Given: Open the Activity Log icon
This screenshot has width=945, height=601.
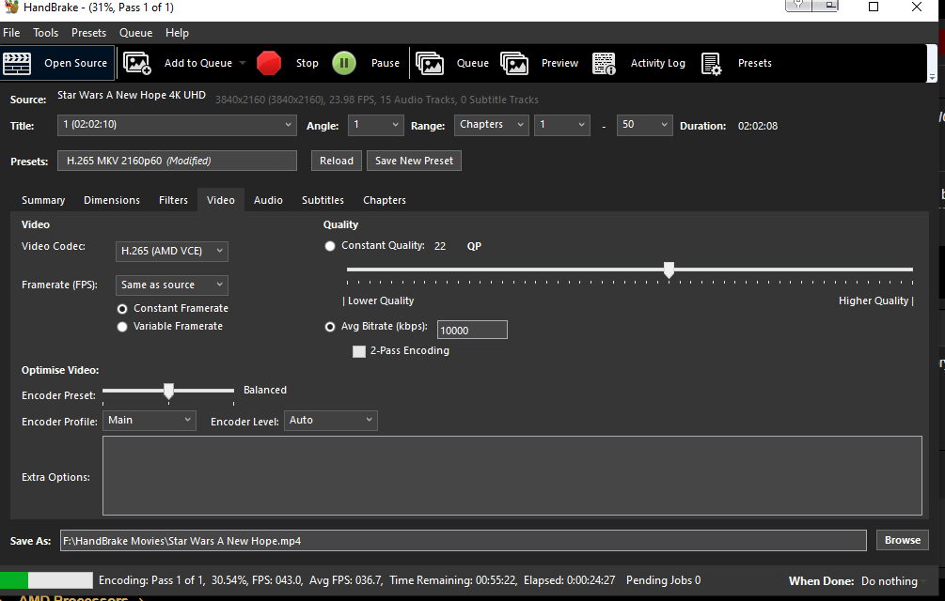Looking at the screenshot, I should coord(604,64).
